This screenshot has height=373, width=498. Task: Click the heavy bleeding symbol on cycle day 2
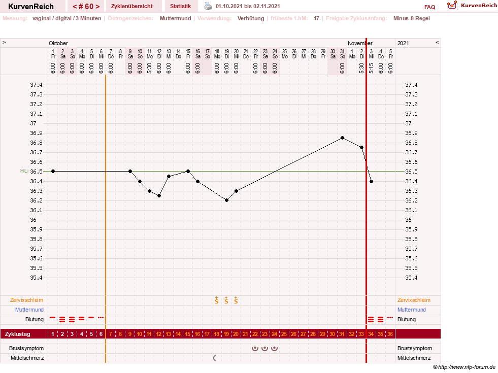point(62,319)
